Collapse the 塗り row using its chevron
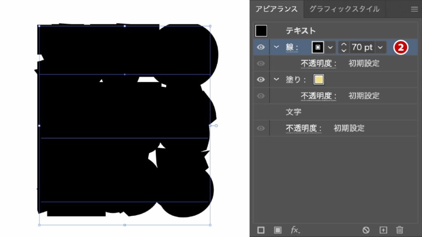Screen dimensions: 422x237 click(277, 79)
